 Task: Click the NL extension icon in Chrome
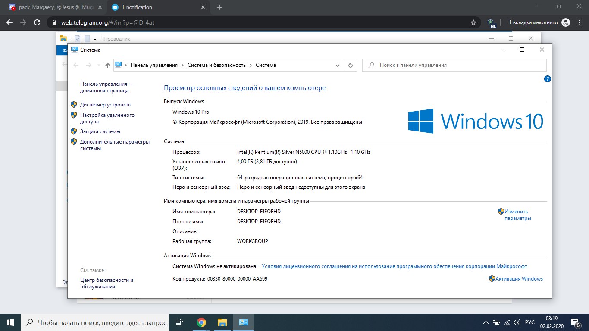[x=491, y=22]
